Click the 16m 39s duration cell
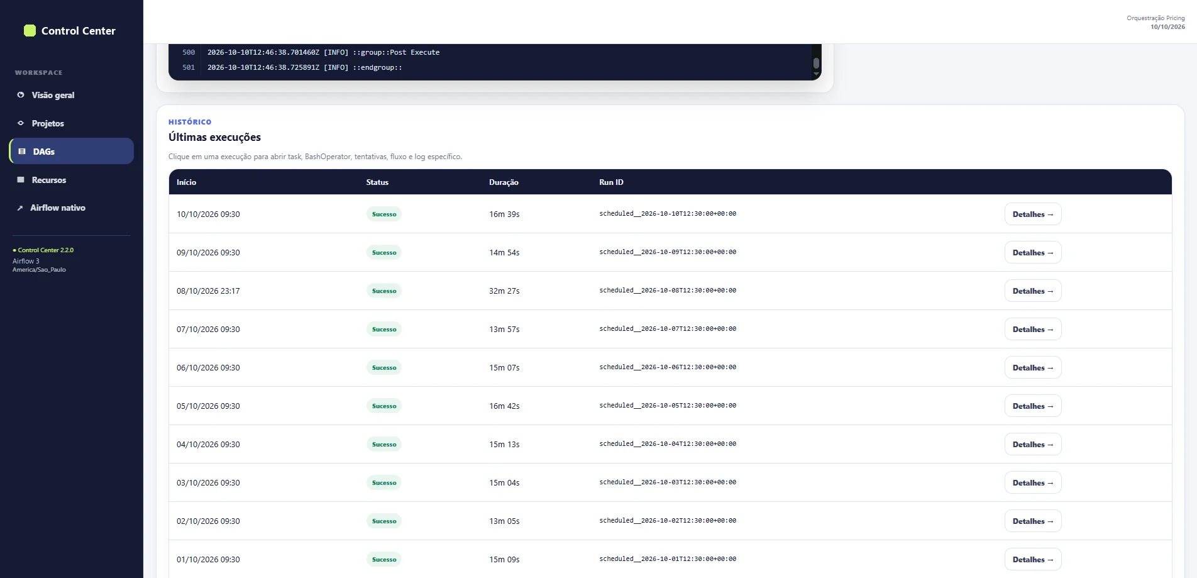The height and width of the screenshot is (578, 1197). (504, 214)
